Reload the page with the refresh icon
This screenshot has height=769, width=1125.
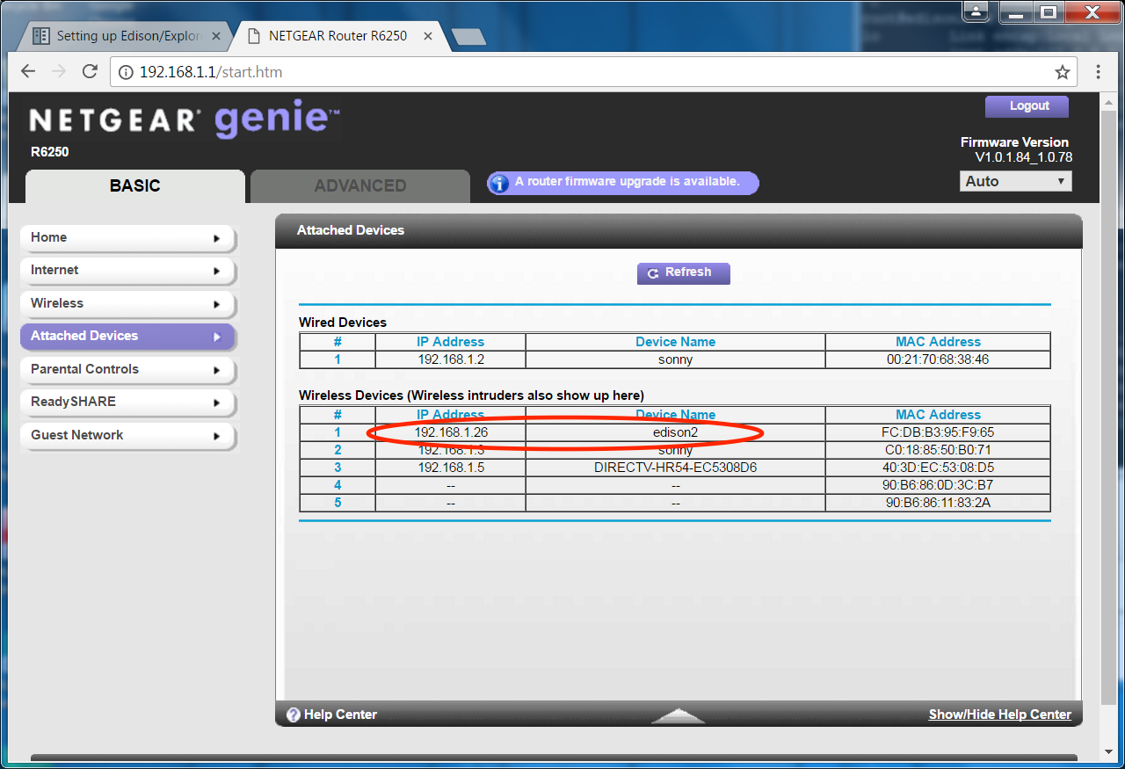pyautogui.click(x=90, y=71)
